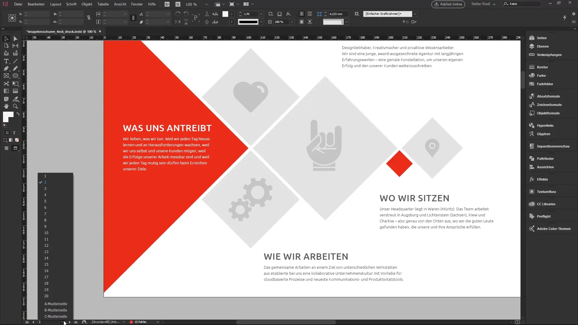Click the Publish Online button
Image resolution: width=578 pixels, height=325 pixels.
pyautogui.click(x=448, y=4)
